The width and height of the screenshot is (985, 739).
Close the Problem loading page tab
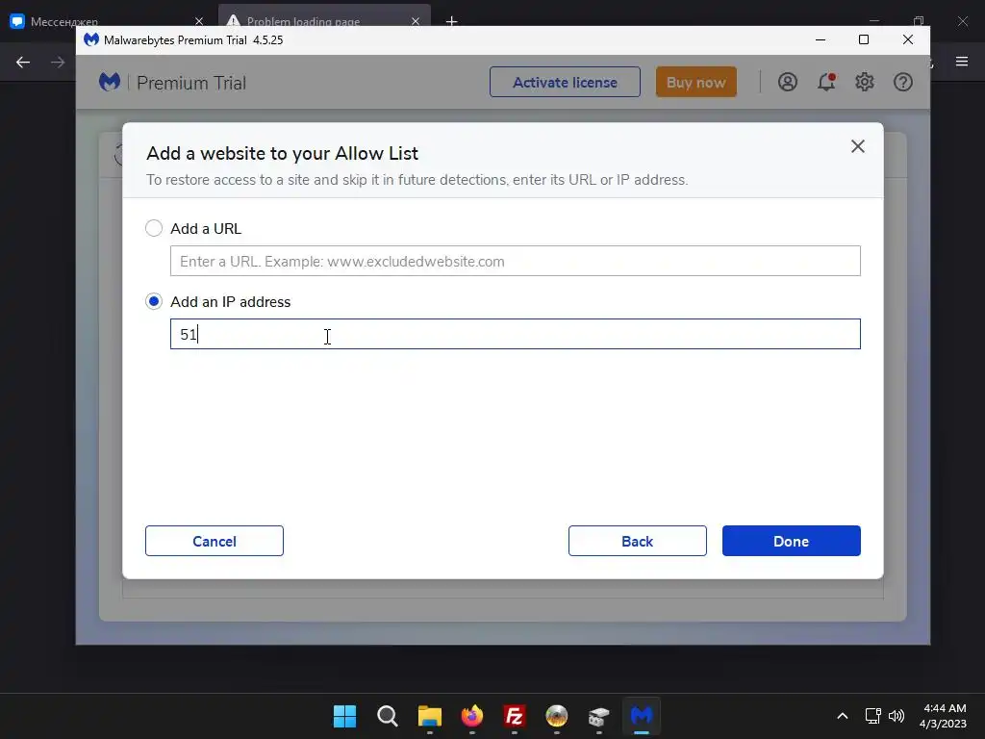(x=416, y=21)
